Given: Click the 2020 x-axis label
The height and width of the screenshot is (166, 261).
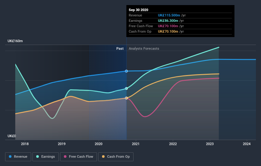Looking at the screenshot, I should [99, 144].
